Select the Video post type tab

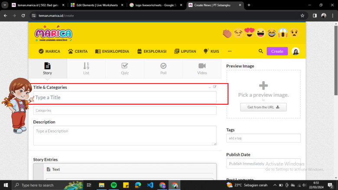pyautogui.click(x=202, y=68)
